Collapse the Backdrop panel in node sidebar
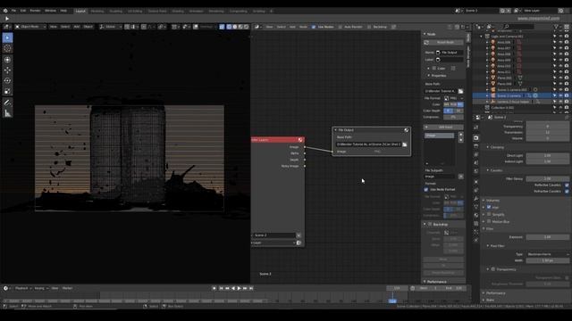Screen dimensions: 572x321 [x=425, y=224]
